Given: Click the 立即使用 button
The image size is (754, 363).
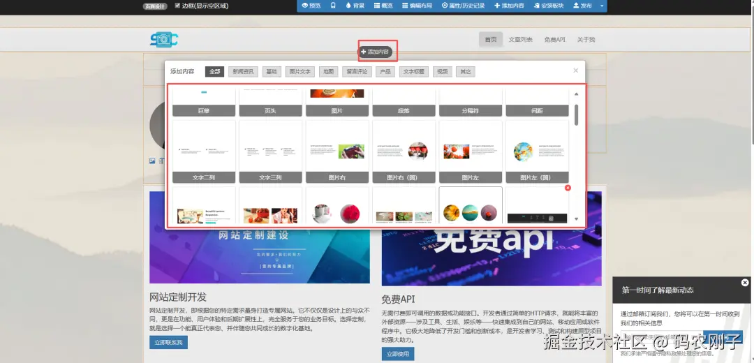Looking at the screenshot, I should [398, 354].
